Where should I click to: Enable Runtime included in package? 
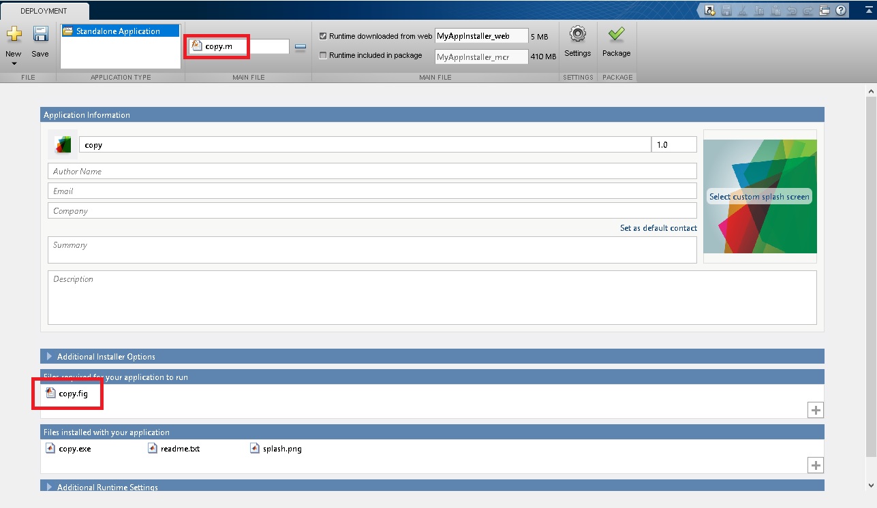pos(322,55)
